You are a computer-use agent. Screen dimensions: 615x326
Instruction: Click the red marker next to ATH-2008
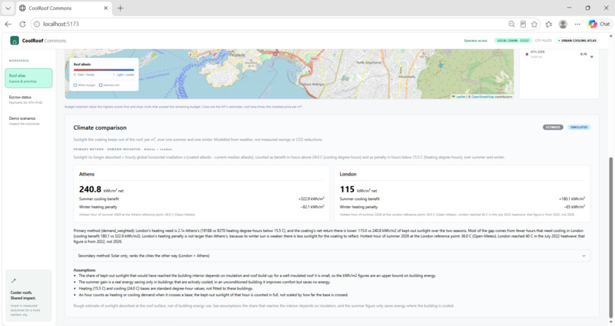point(526,54)
